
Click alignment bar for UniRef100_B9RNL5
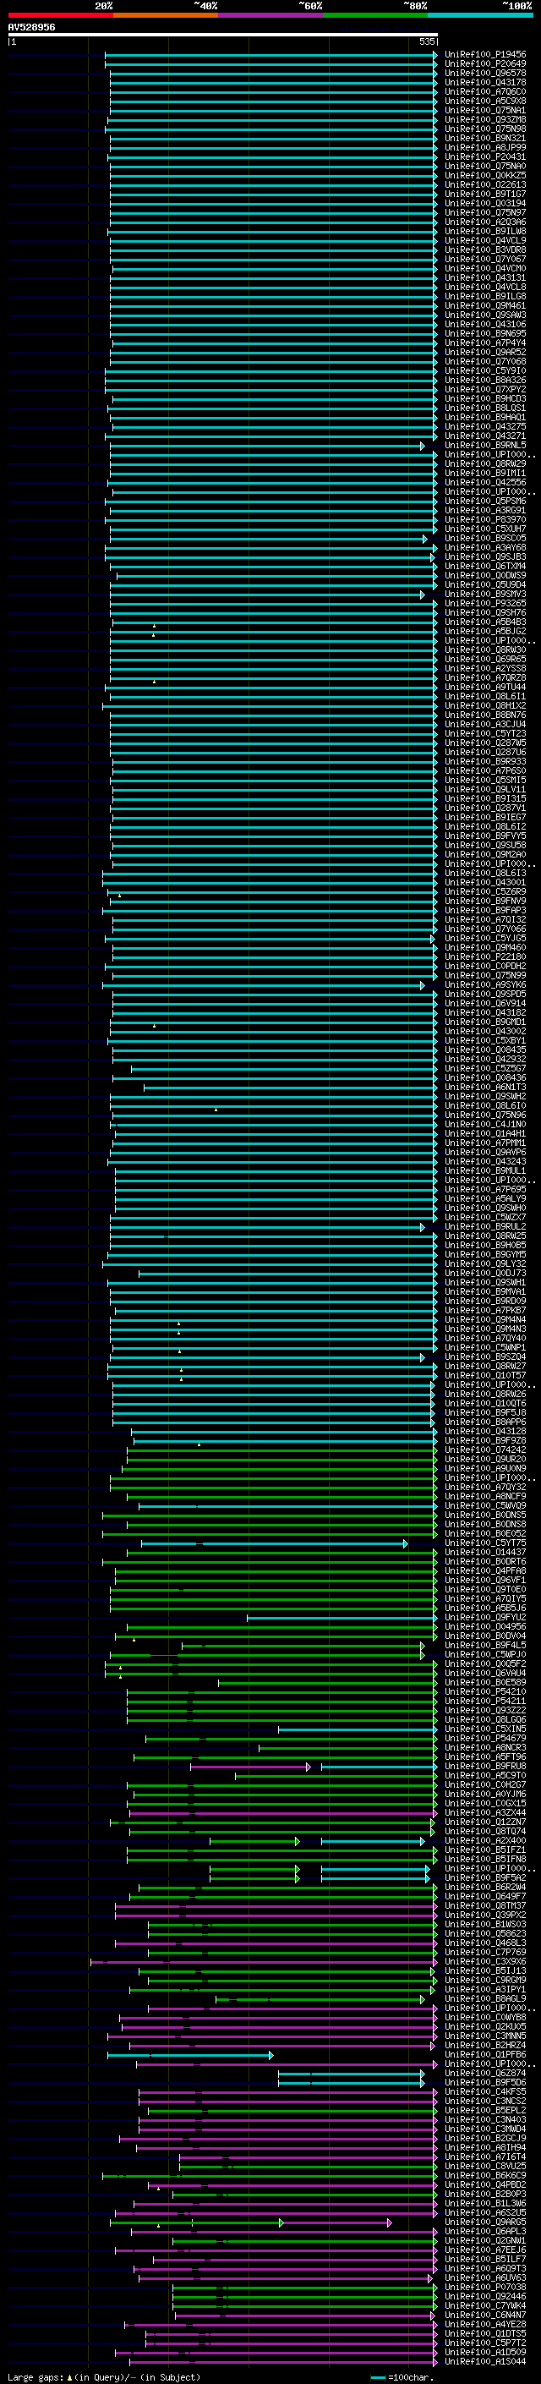[x=267, y=446]
